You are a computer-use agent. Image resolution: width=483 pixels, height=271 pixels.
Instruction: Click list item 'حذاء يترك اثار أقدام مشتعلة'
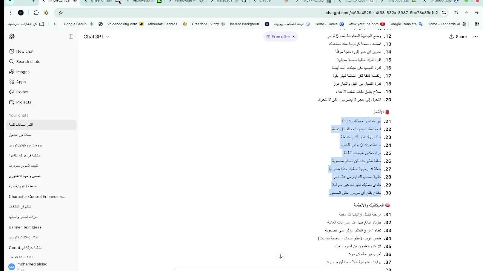[360, 137]
